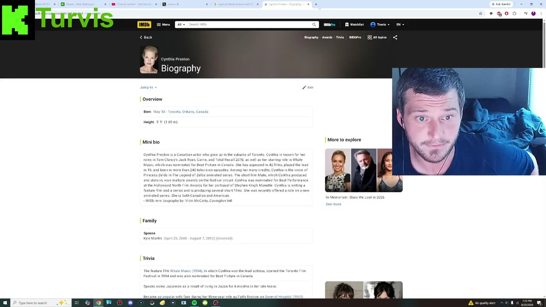
Task: Select the Biography topic link
Action: (311, 38)
